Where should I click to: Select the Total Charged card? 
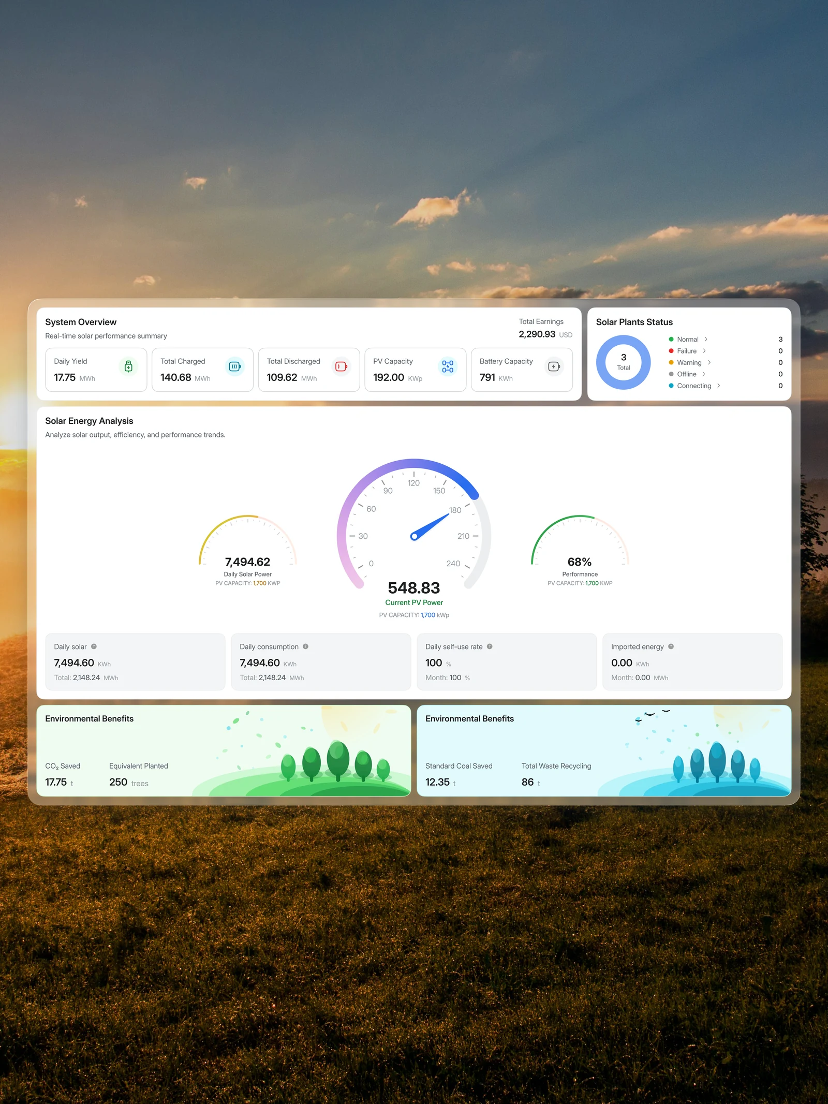202,370
